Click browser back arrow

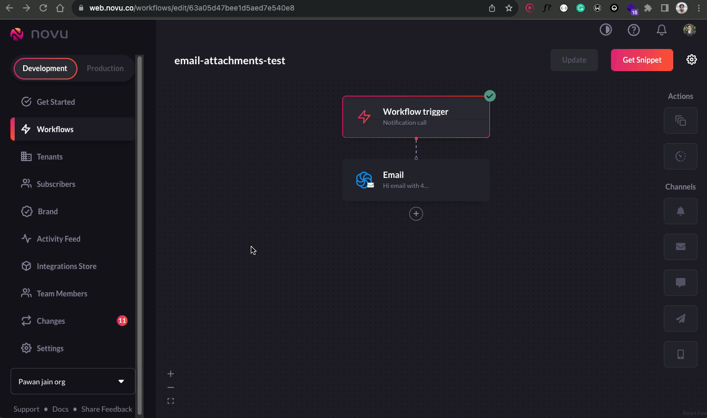click(x=9, y=8)
